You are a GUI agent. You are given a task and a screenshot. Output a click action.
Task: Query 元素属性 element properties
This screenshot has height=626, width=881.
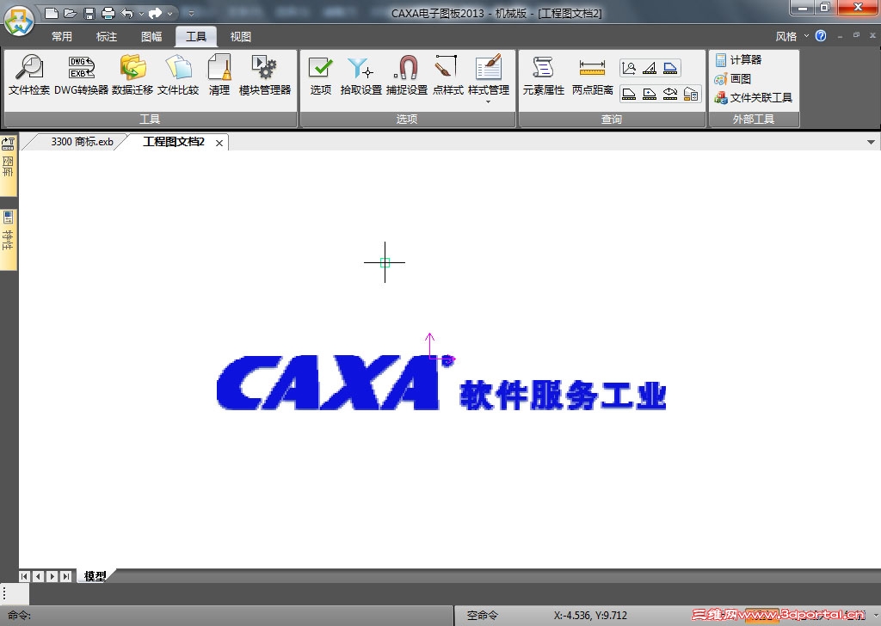[x=544, y=75]
